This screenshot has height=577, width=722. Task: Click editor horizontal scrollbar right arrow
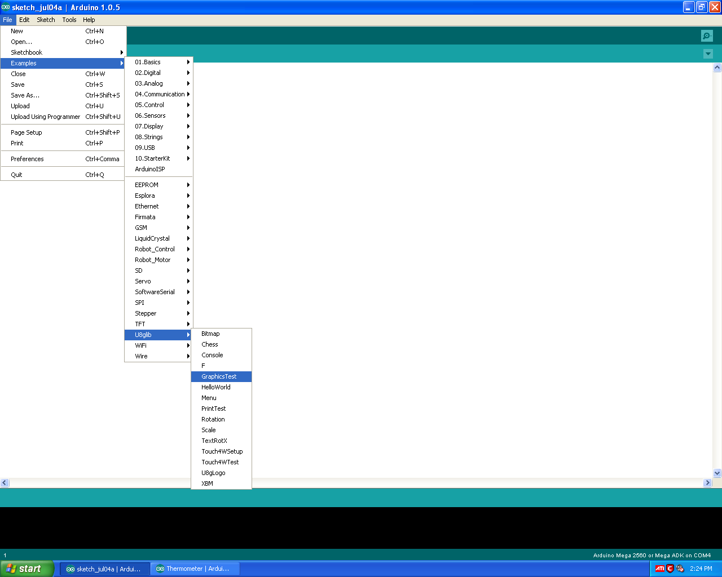pos(708,483)
